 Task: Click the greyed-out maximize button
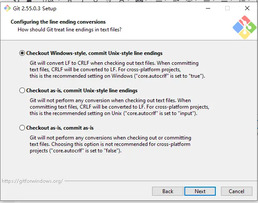point(227,8)
